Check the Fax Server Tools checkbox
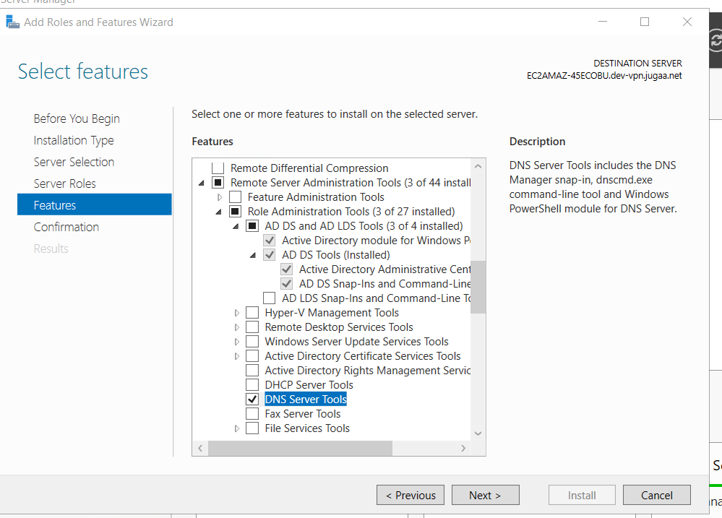Image resolution: width=722 pixels, height=518 pixels. pos(252,414)
